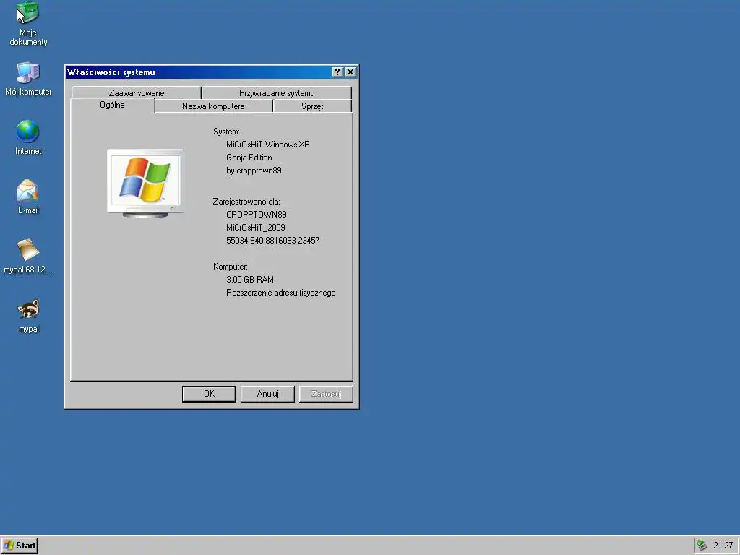Viewport: 740px width, 555px height.
Task: Open the Nazwa komputera tab
Action: 213,106
